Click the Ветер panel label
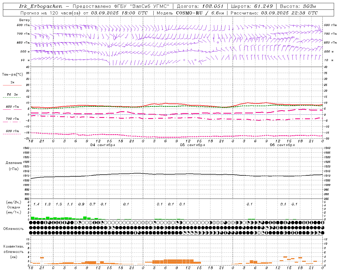The height and width of the screenshot is (270, 338). coord(24,20)
